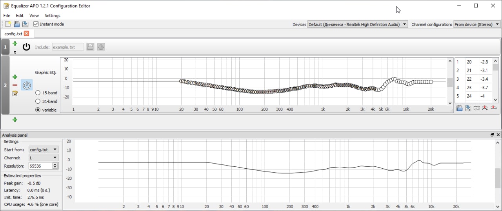Open the Start from dropdown
This screenshot has height=211, width=502.
click(x=43, y=150)
